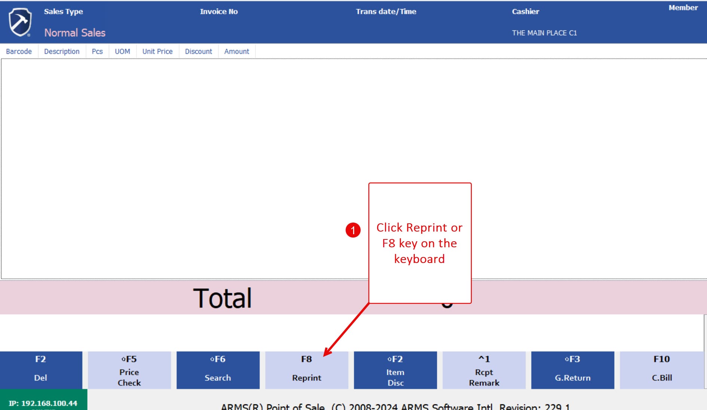
Task: Click the F8 Reprint button
Action: (306, 370)
